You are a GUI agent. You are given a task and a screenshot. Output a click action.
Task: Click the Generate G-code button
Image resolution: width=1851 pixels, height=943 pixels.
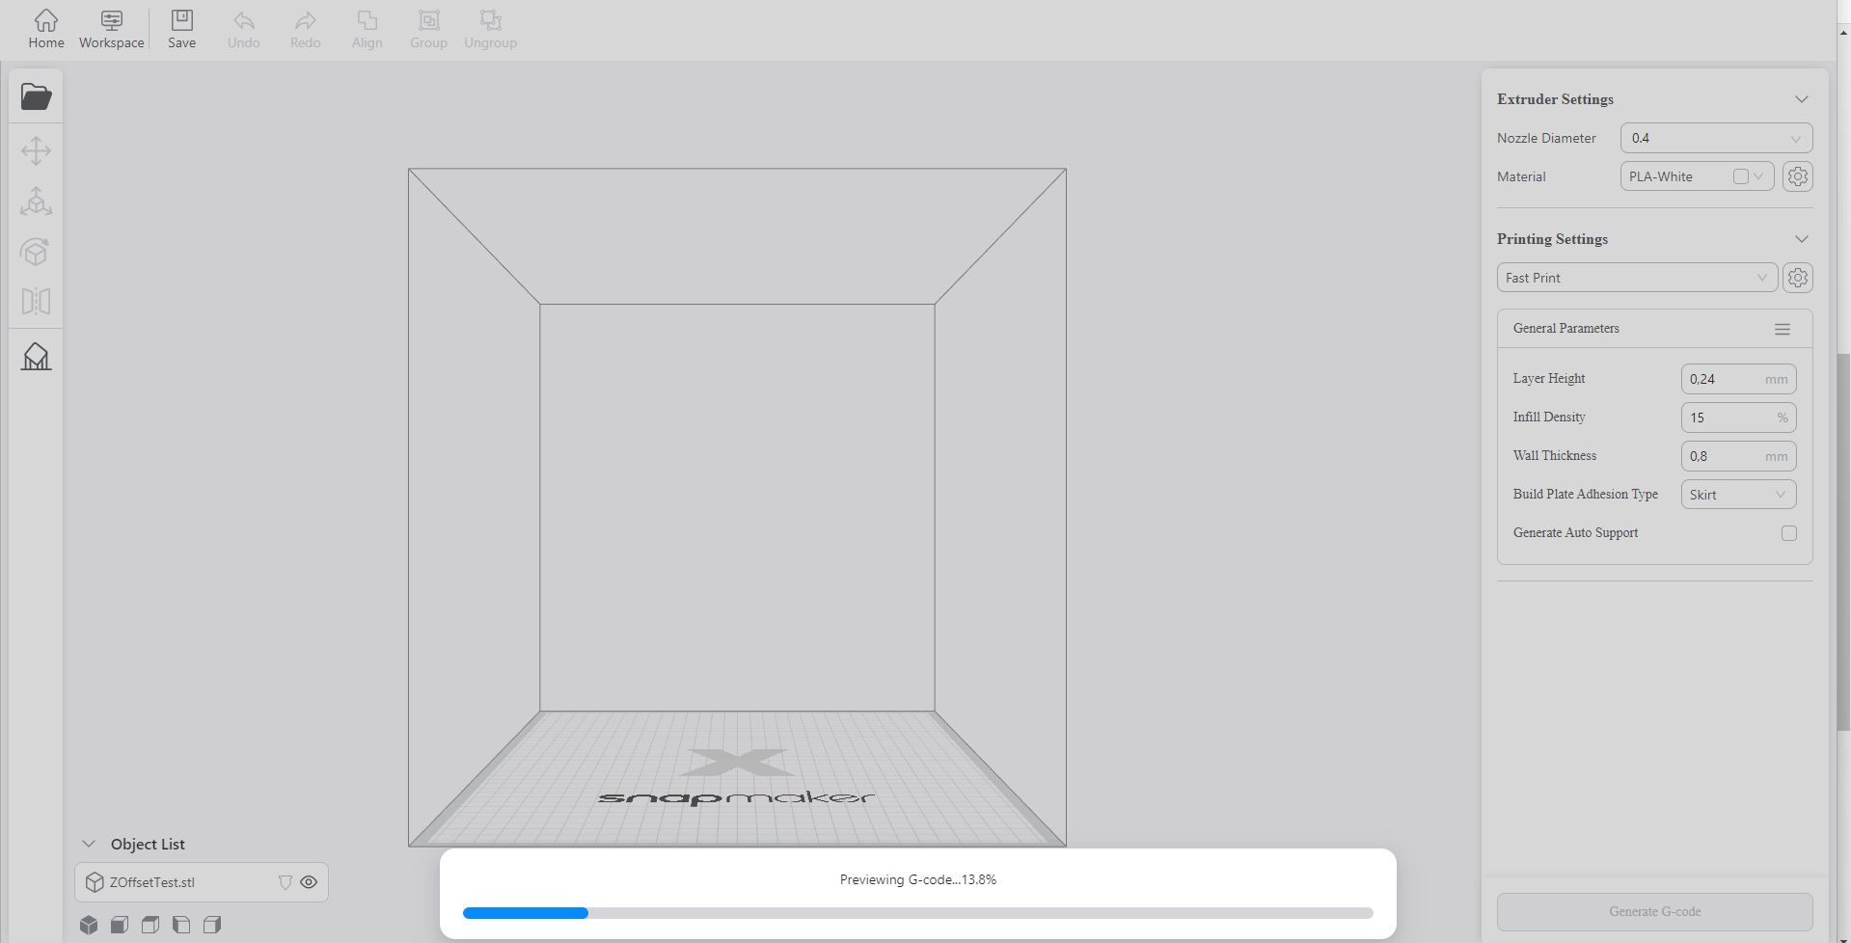click(1653, 910)
